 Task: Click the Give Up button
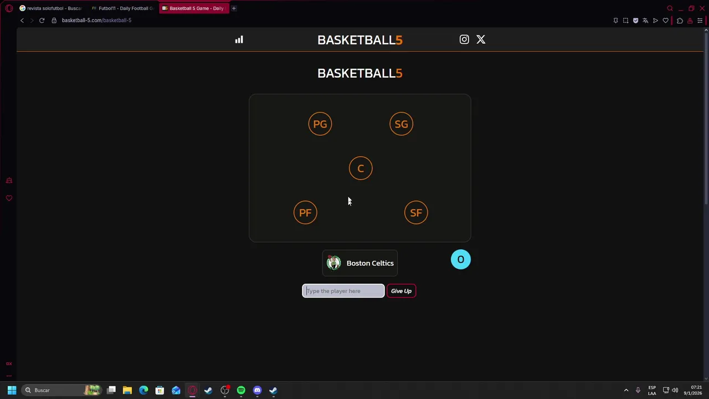[401, 291]
